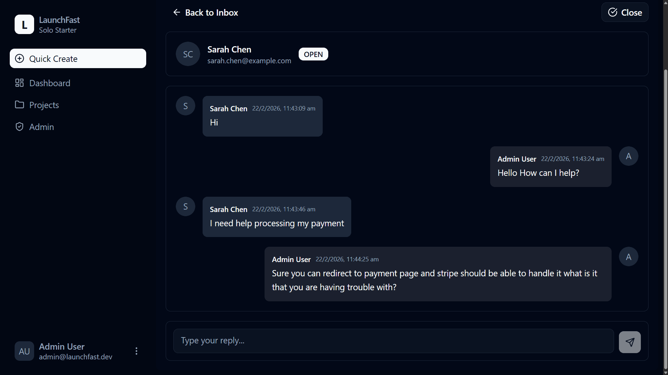Click the Dashboard grid icon in sidebar
This screenshot has height=375, width=668.
point(19,83)
